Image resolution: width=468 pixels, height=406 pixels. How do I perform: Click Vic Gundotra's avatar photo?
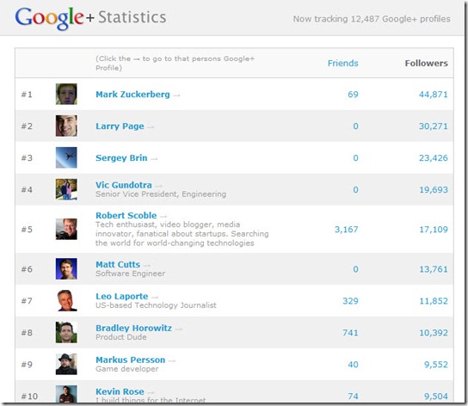point(66,189)
